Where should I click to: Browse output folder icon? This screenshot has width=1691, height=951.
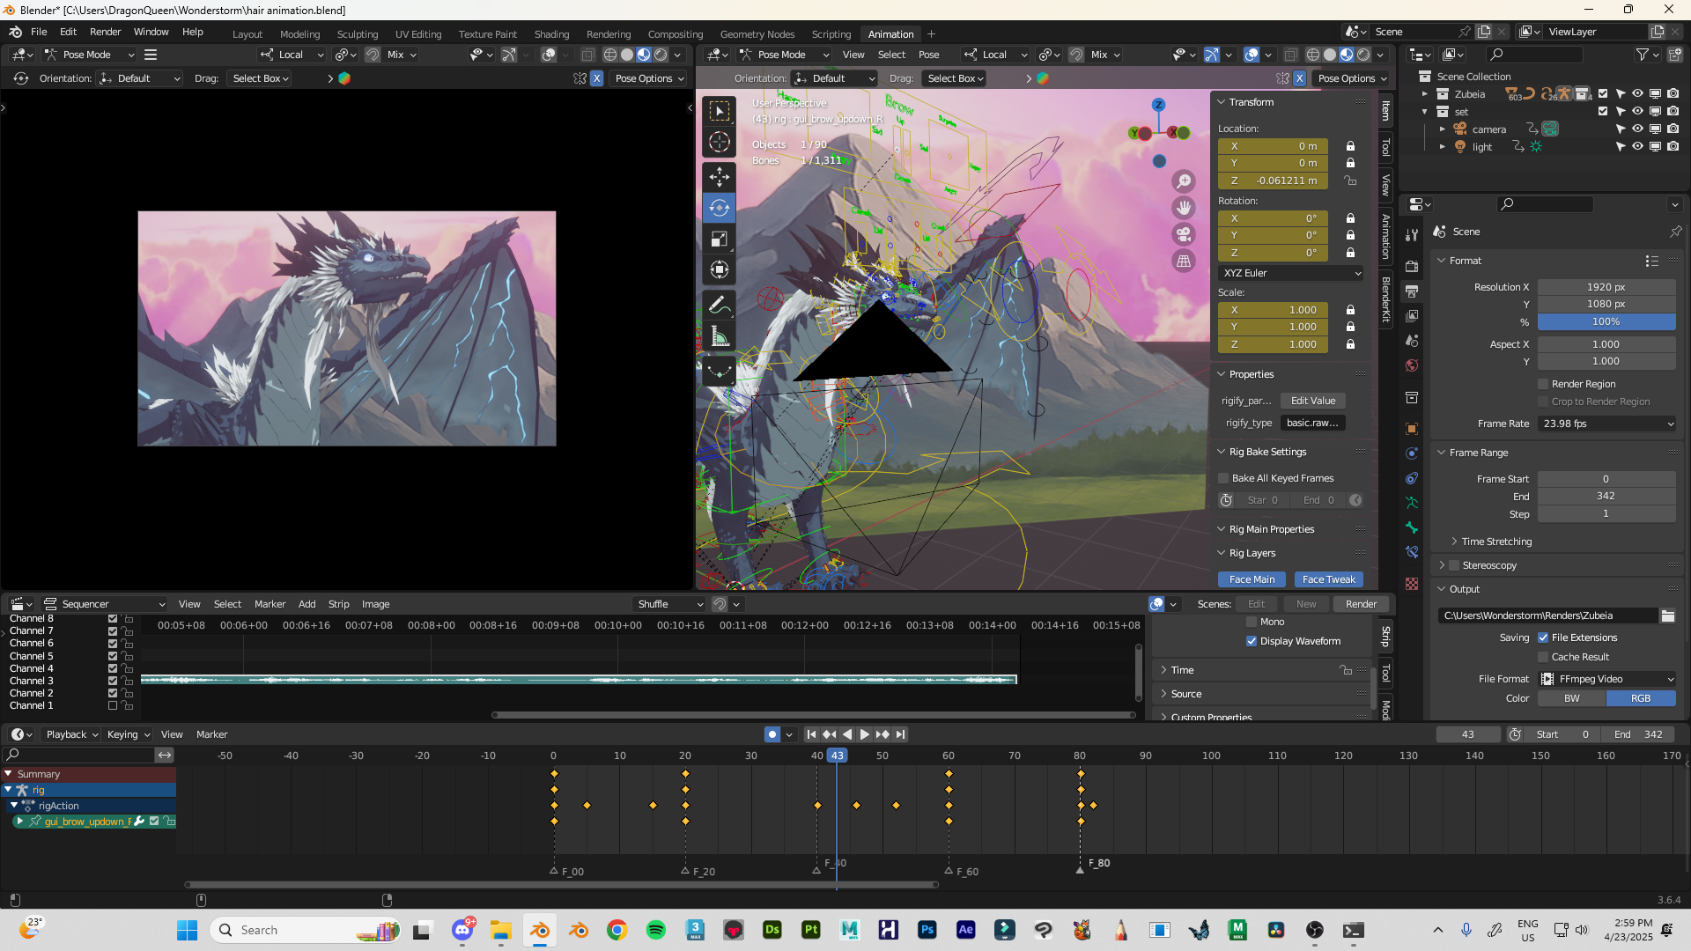tap(1667, 616)
